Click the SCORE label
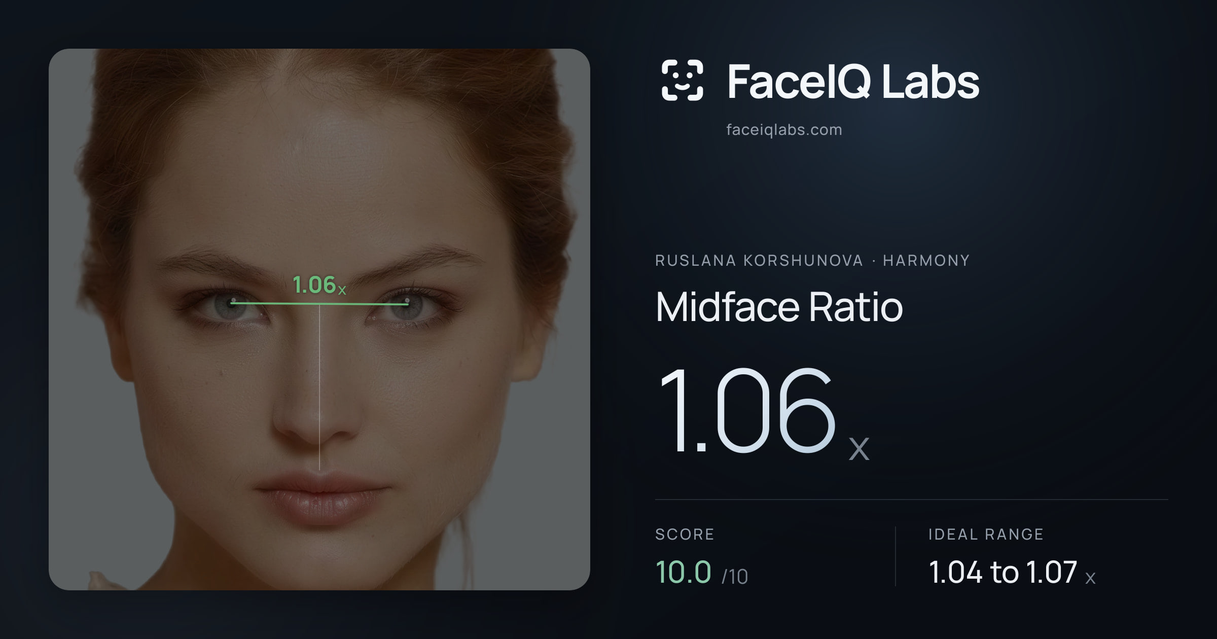The height and width of the screenshot is (639, 1217). point(685,535)
